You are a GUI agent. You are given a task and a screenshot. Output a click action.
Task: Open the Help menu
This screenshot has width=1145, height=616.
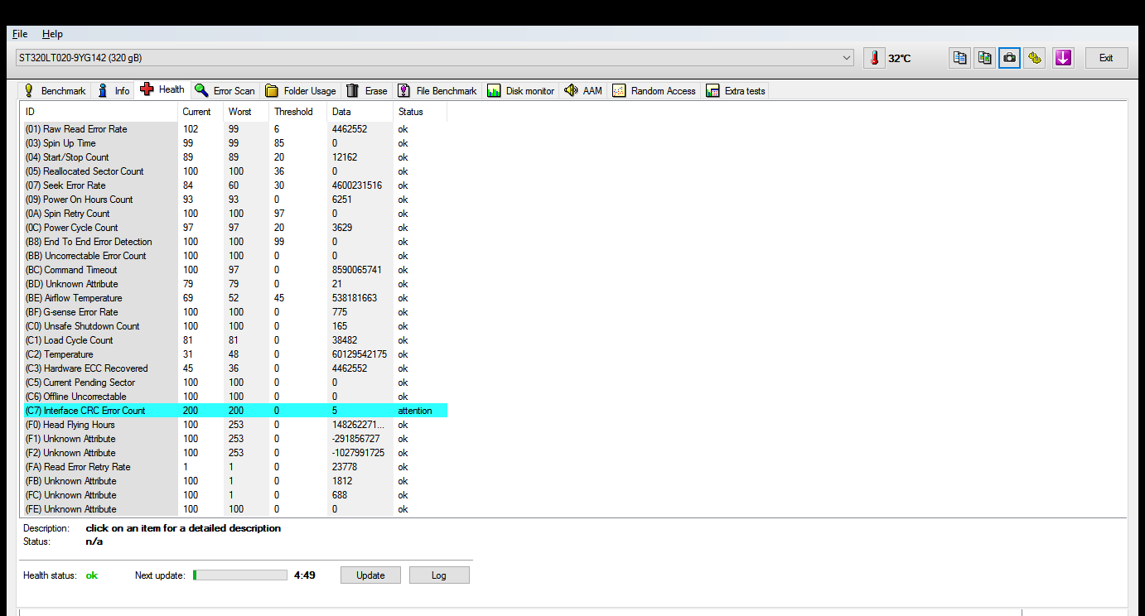(x=52, y=34)
